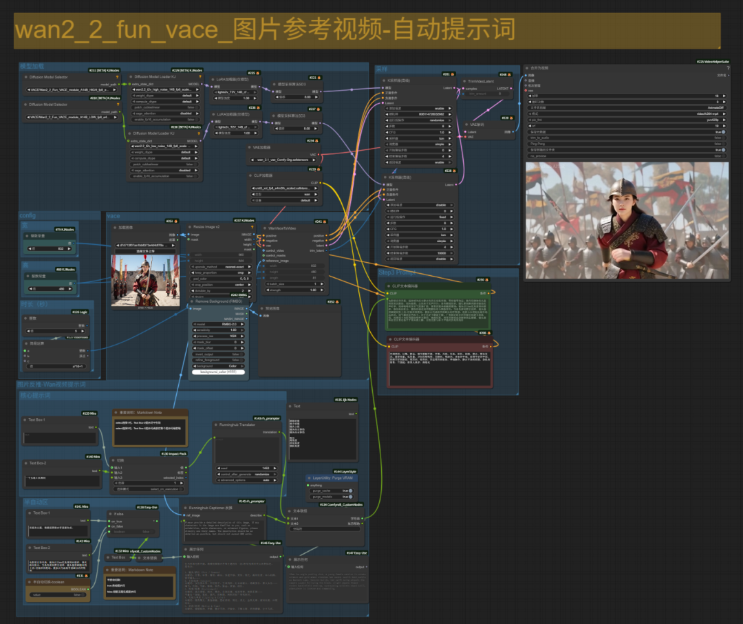Screen dimensions: 743x624
Task: Collapse the Runninghub Captioner node via its dot
Action: click(x=185, y=508)
